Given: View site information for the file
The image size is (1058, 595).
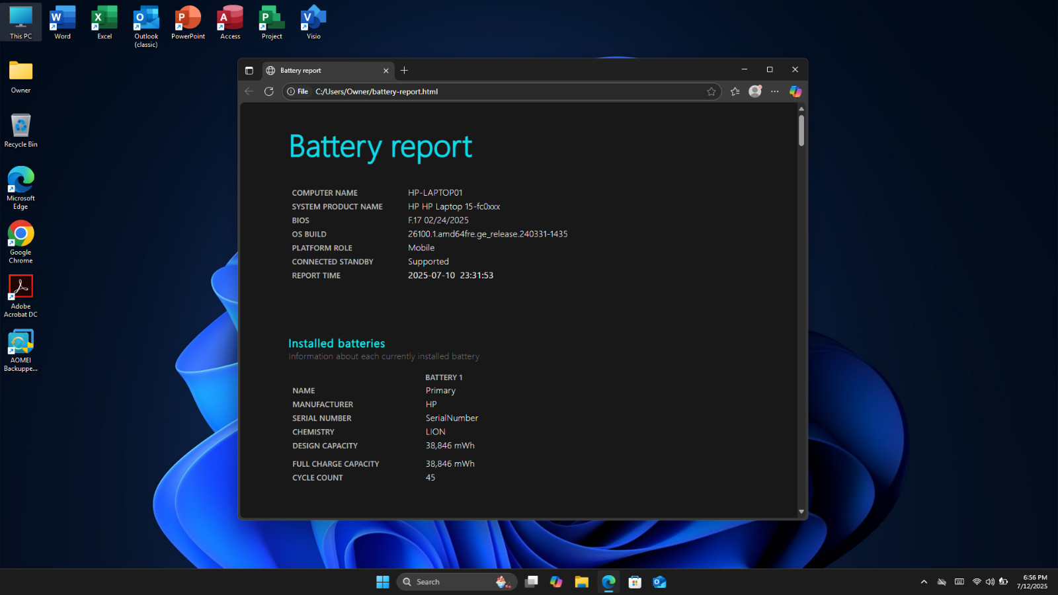Looking at the screenshot, I should pos(298,91).
